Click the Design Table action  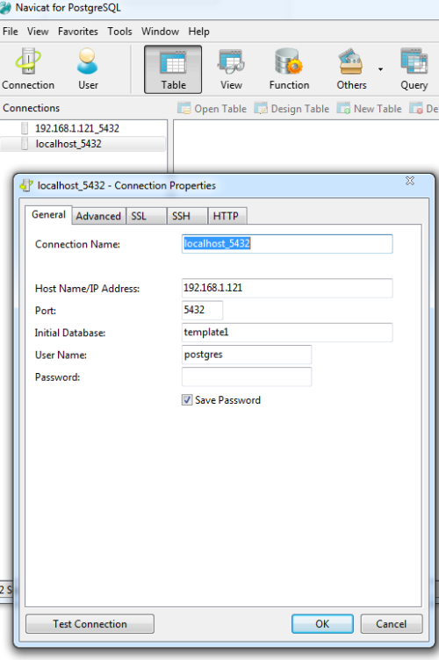tap(291, 109)
